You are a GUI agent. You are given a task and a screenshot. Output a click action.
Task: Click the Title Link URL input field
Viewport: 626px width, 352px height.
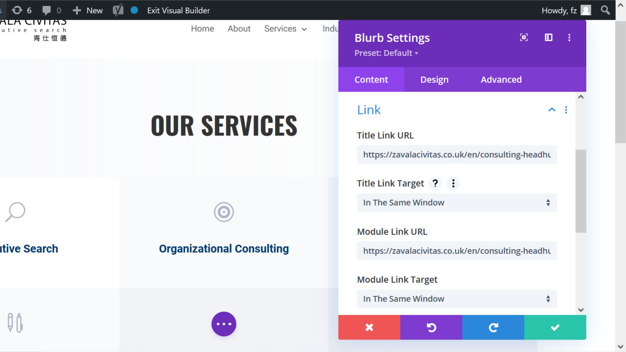[x=456, y=154]
